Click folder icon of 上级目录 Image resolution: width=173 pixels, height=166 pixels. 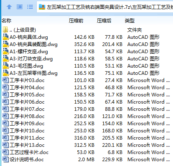[x=5, y=30]
